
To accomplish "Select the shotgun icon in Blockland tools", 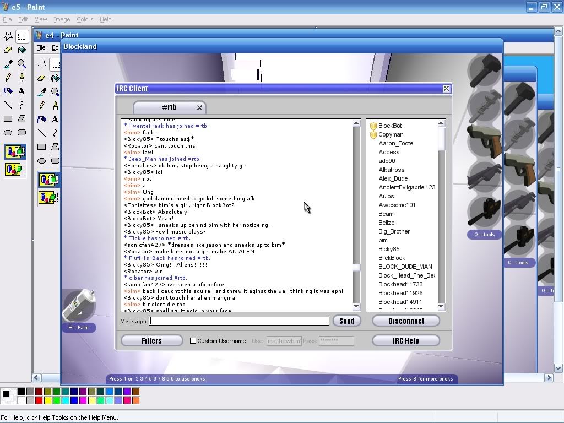I will [x=485, y=176].
